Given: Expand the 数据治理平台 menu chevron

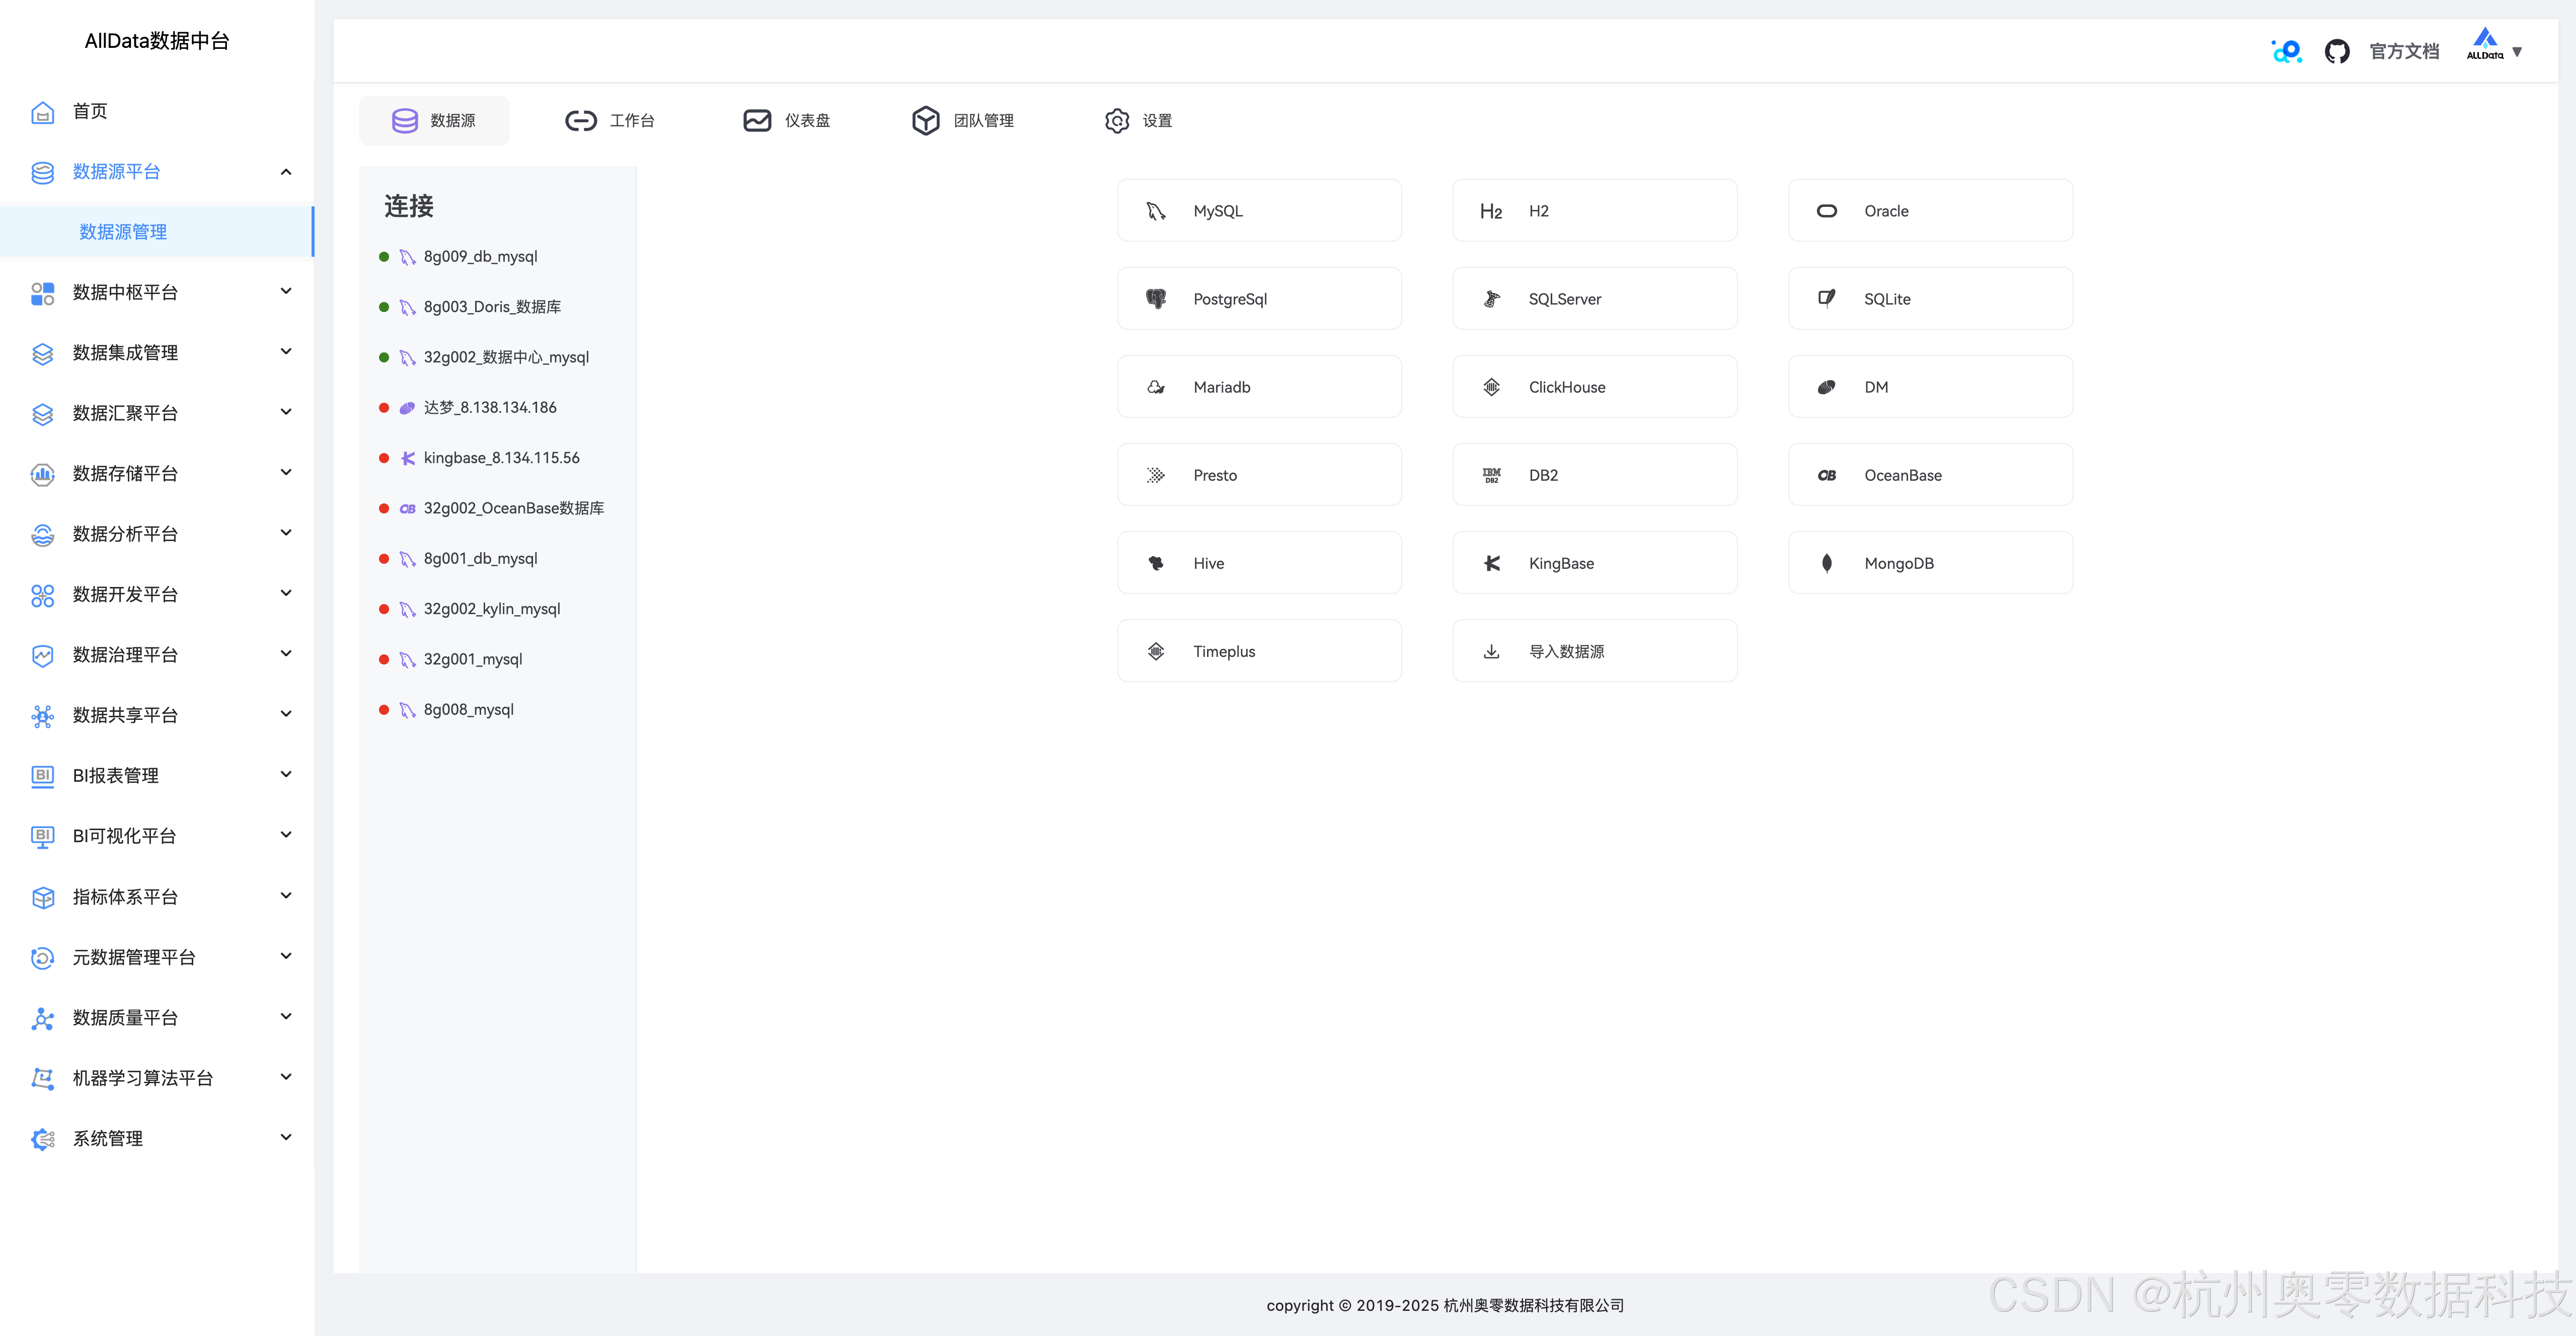Looking at the screenshot, I should coord(286,654).
